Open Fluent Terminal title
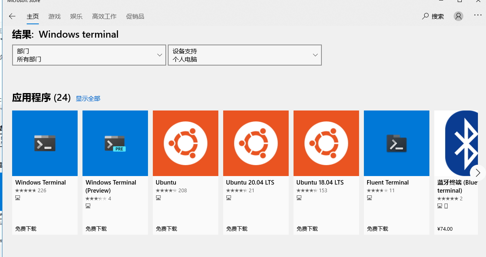This screenshot has height=257, width=486. pyautogui.click(x=388, y=183)
